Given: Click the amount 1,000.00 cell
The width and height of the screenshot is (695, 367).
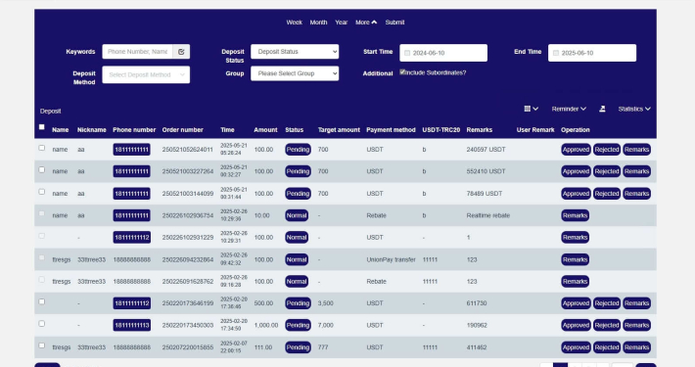Looking at the screenshot, I should tap(266, 325).
